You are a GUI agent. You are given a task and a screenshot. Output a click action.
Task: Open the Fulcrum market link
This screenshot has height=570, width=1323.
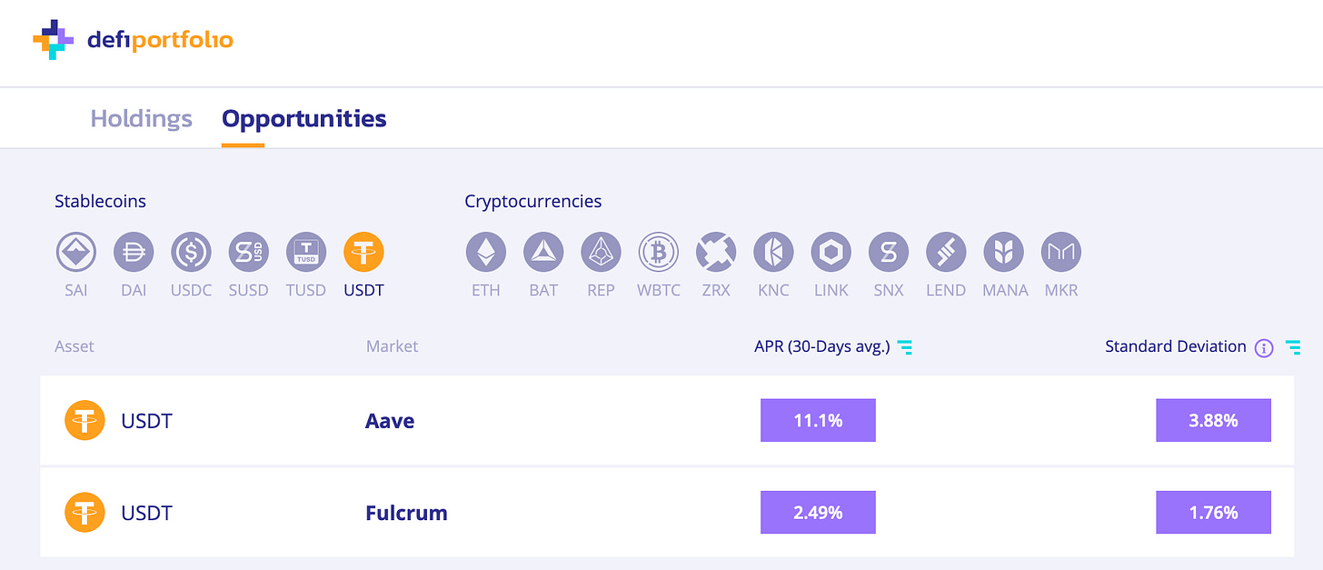406,513
